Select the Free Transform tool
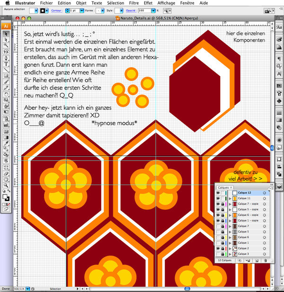 (6, 112)
